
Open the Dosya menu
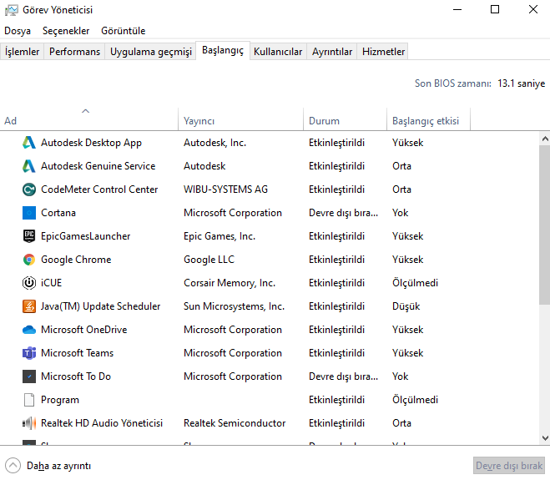18,31
